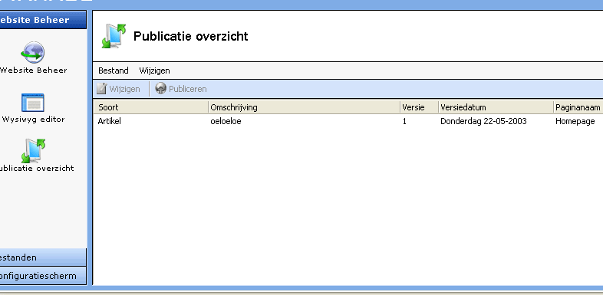Click the Donderdag 22-05-2003 date cell
This screenshot has width=603, height=295.
(x=483, y=121)
